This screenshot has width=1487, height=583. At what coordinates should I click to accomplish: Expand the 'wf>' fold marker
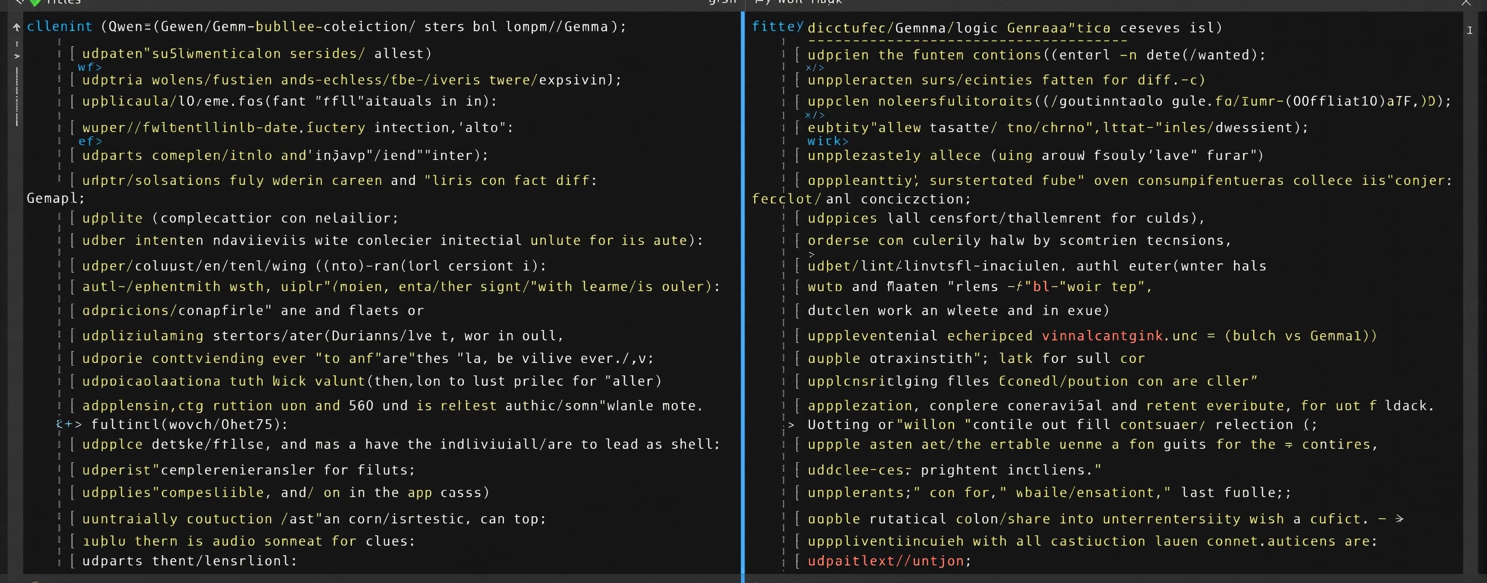coord(90,67)
